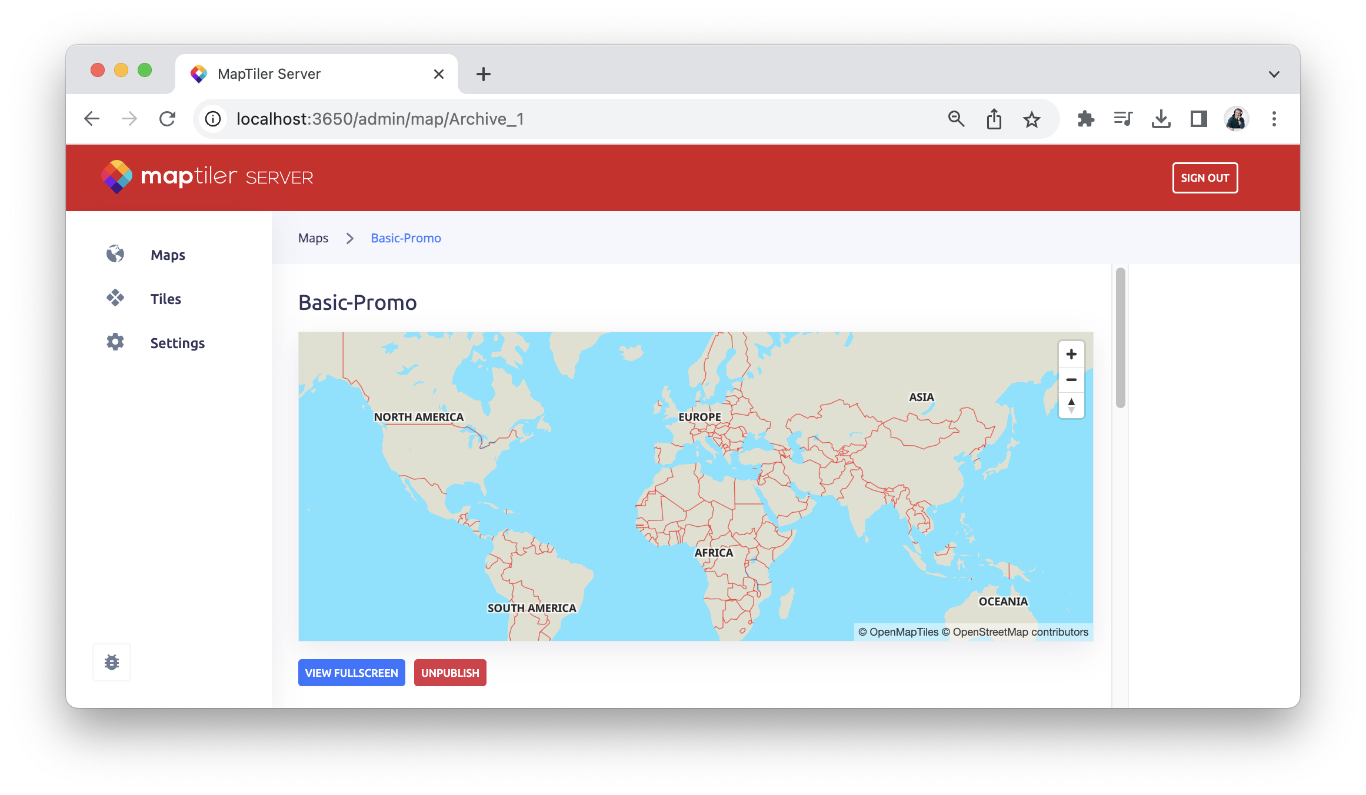
Task: Open Settings in sidebar
Action: [x=177, y=343]
